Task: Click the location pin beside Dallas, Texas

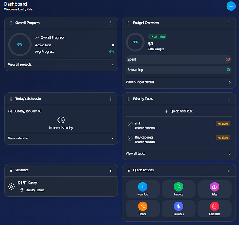Action: point(22,190)
